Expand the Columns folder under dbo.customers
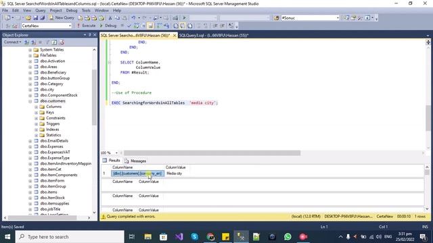This screenshot has height=243, width=433. pos(36,107)
